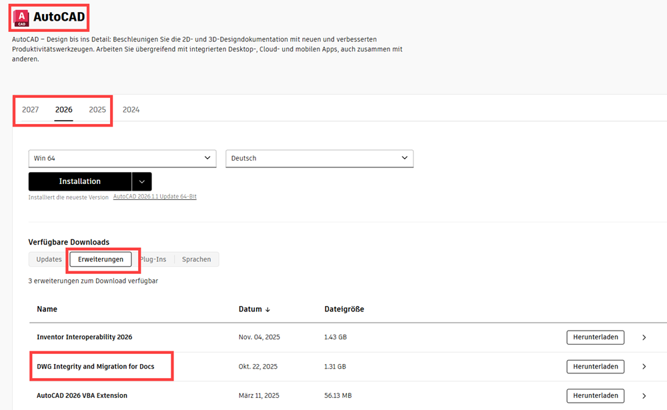Click the Datum sort arrow icon
Image resolution: width=667 pixels, height=410 pixels.
[x=267, y=309]
